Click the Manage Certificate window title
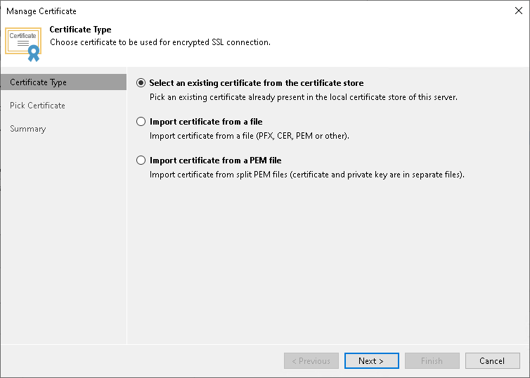 click(x=41, y=11)
